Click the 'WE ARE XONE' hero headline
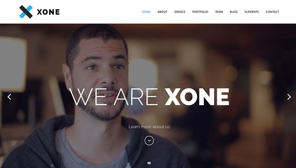 (x=149, y=97)
